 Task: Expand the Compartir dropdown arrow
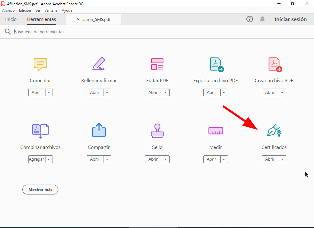coord(107,159)
